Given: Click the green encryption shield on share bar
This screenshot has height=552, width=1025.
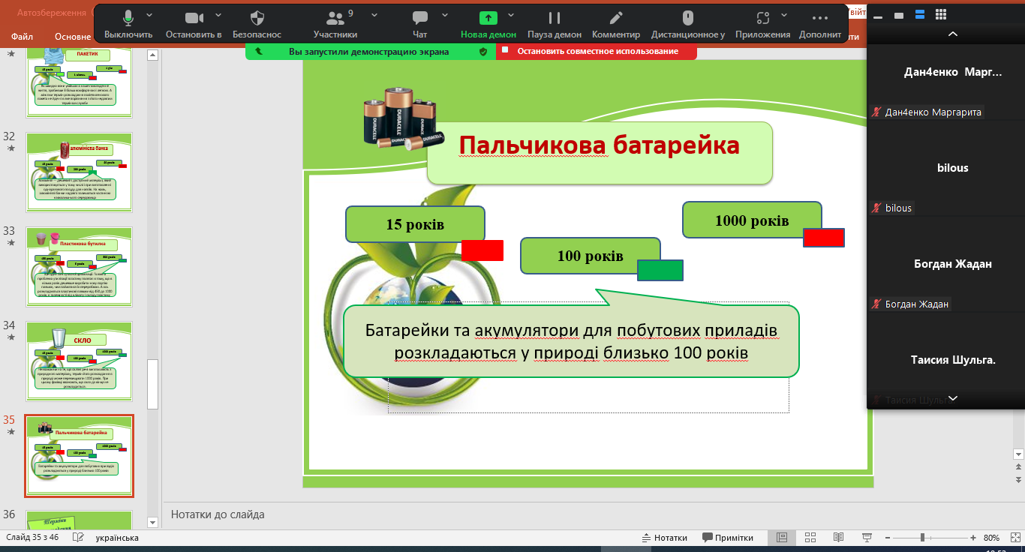Looking at the screenshot, I should click(x=482, y=52).
